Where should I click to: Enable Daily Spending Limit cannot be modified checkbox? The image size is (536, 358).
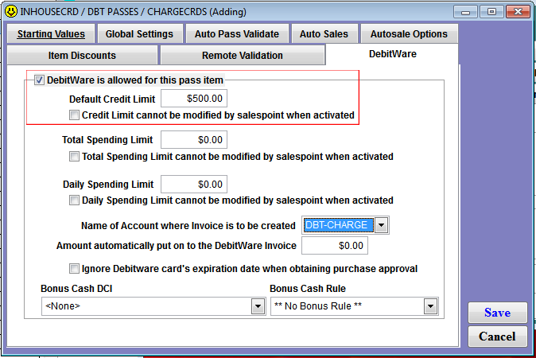click(x=74, y=200)
